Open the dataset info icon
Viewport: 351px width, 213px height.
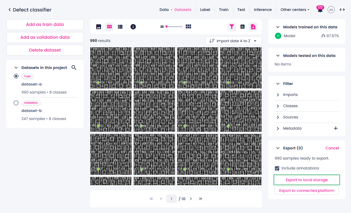[133, 27]
